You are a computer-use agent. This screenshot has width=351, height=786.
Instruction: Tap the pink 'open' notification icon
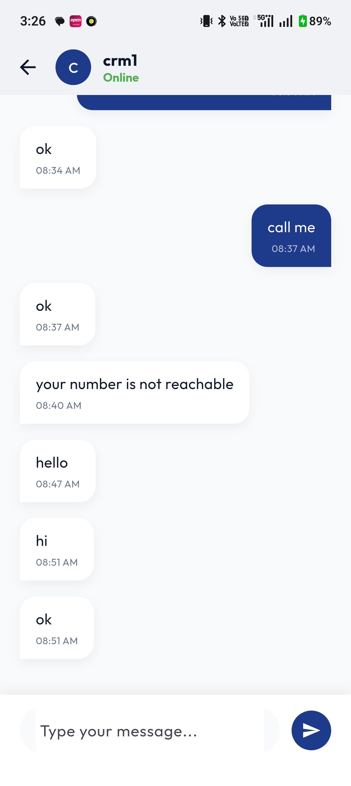coord(76,21)
